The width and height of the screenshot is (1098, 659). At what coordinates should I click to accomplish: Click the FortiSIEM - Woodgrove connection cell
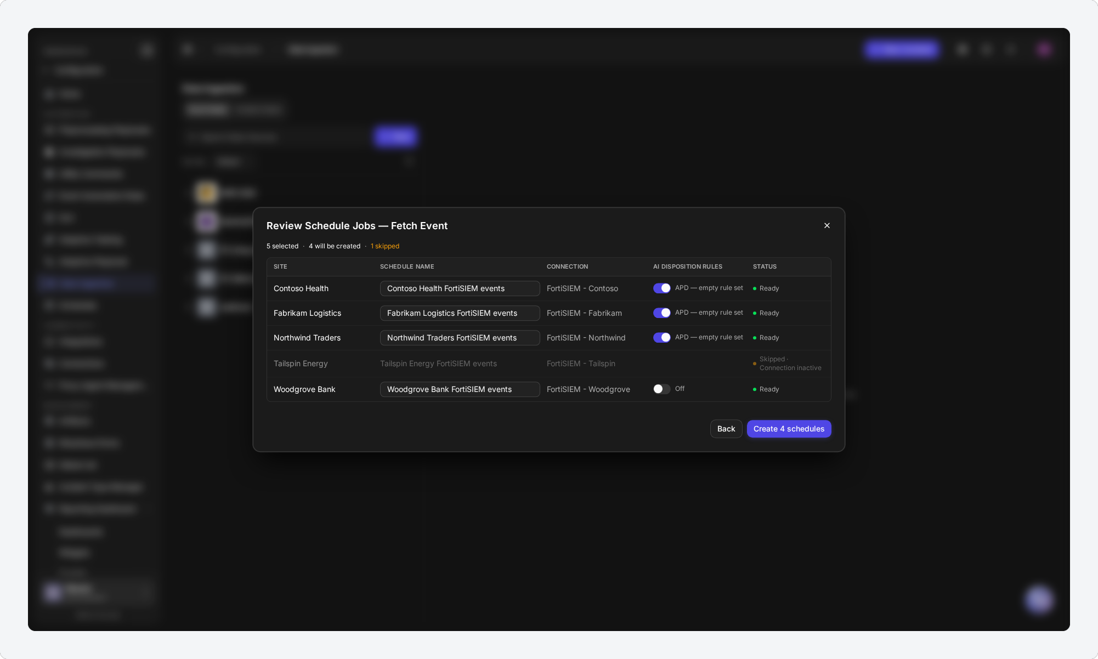[588, 389]
